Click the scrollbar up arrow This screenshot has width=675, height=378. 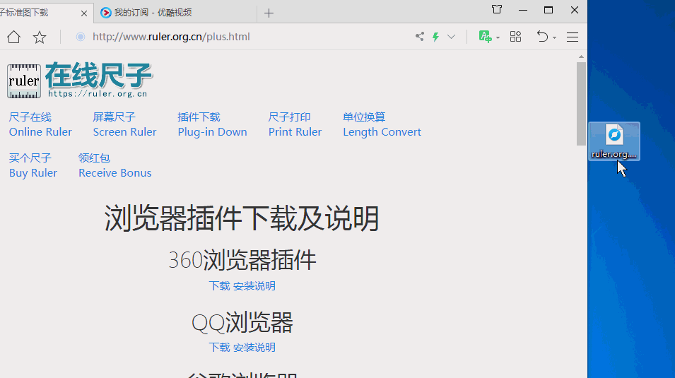pyautogui.click(x=581, y=57)
